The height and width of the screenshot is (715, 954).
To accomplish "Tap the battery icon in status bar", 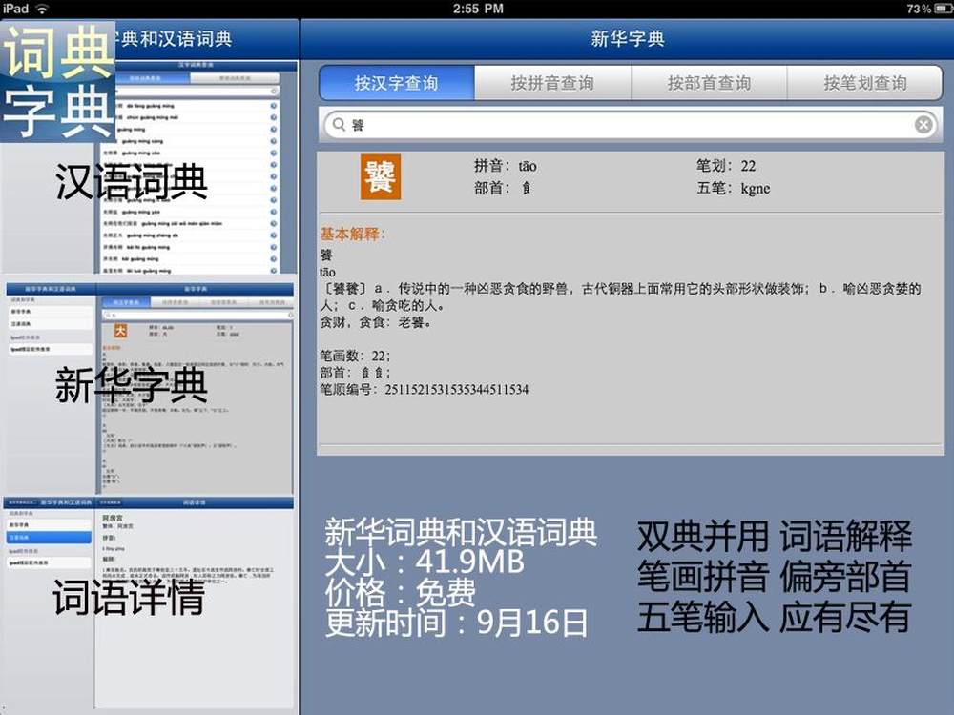I will 943,9.
